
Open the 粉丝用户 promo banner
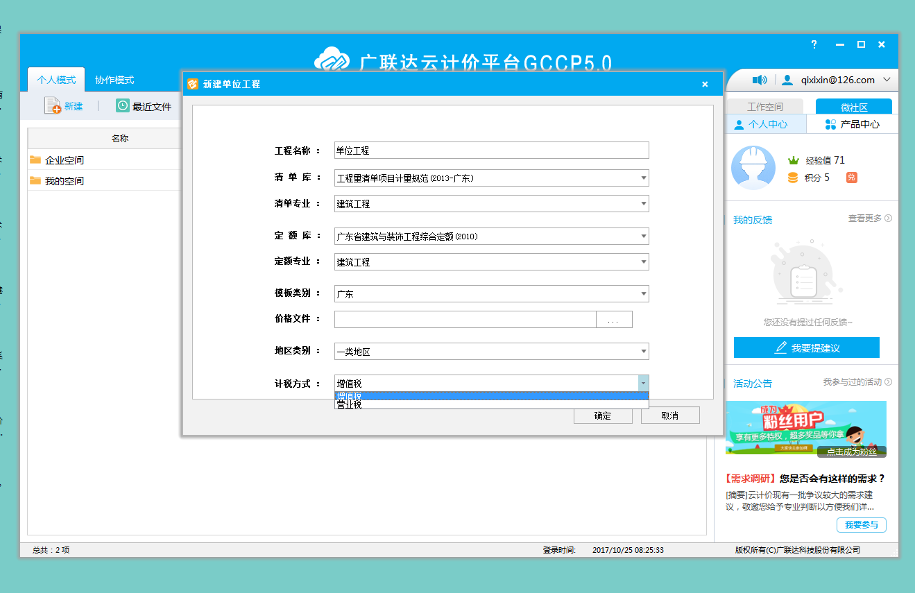point(805,428)
